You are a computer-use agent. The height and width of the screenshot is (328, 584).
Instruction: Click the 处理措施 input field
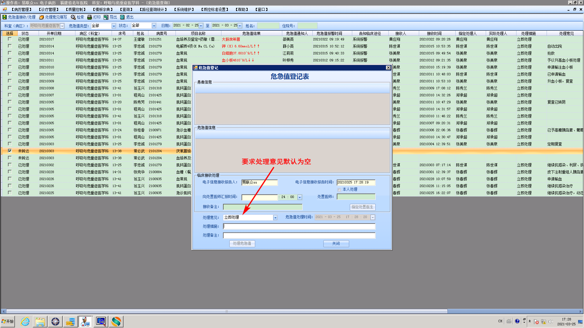point(299,226)
